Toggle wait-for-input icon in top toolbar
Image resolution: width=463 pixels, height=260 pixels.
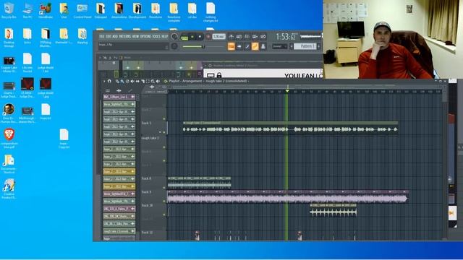[x=239, y=37]
